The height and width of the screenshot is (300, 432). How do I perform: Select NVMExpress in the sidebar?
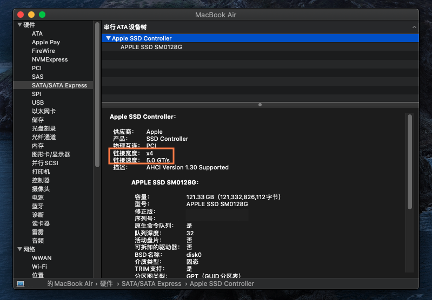point(49,59)
